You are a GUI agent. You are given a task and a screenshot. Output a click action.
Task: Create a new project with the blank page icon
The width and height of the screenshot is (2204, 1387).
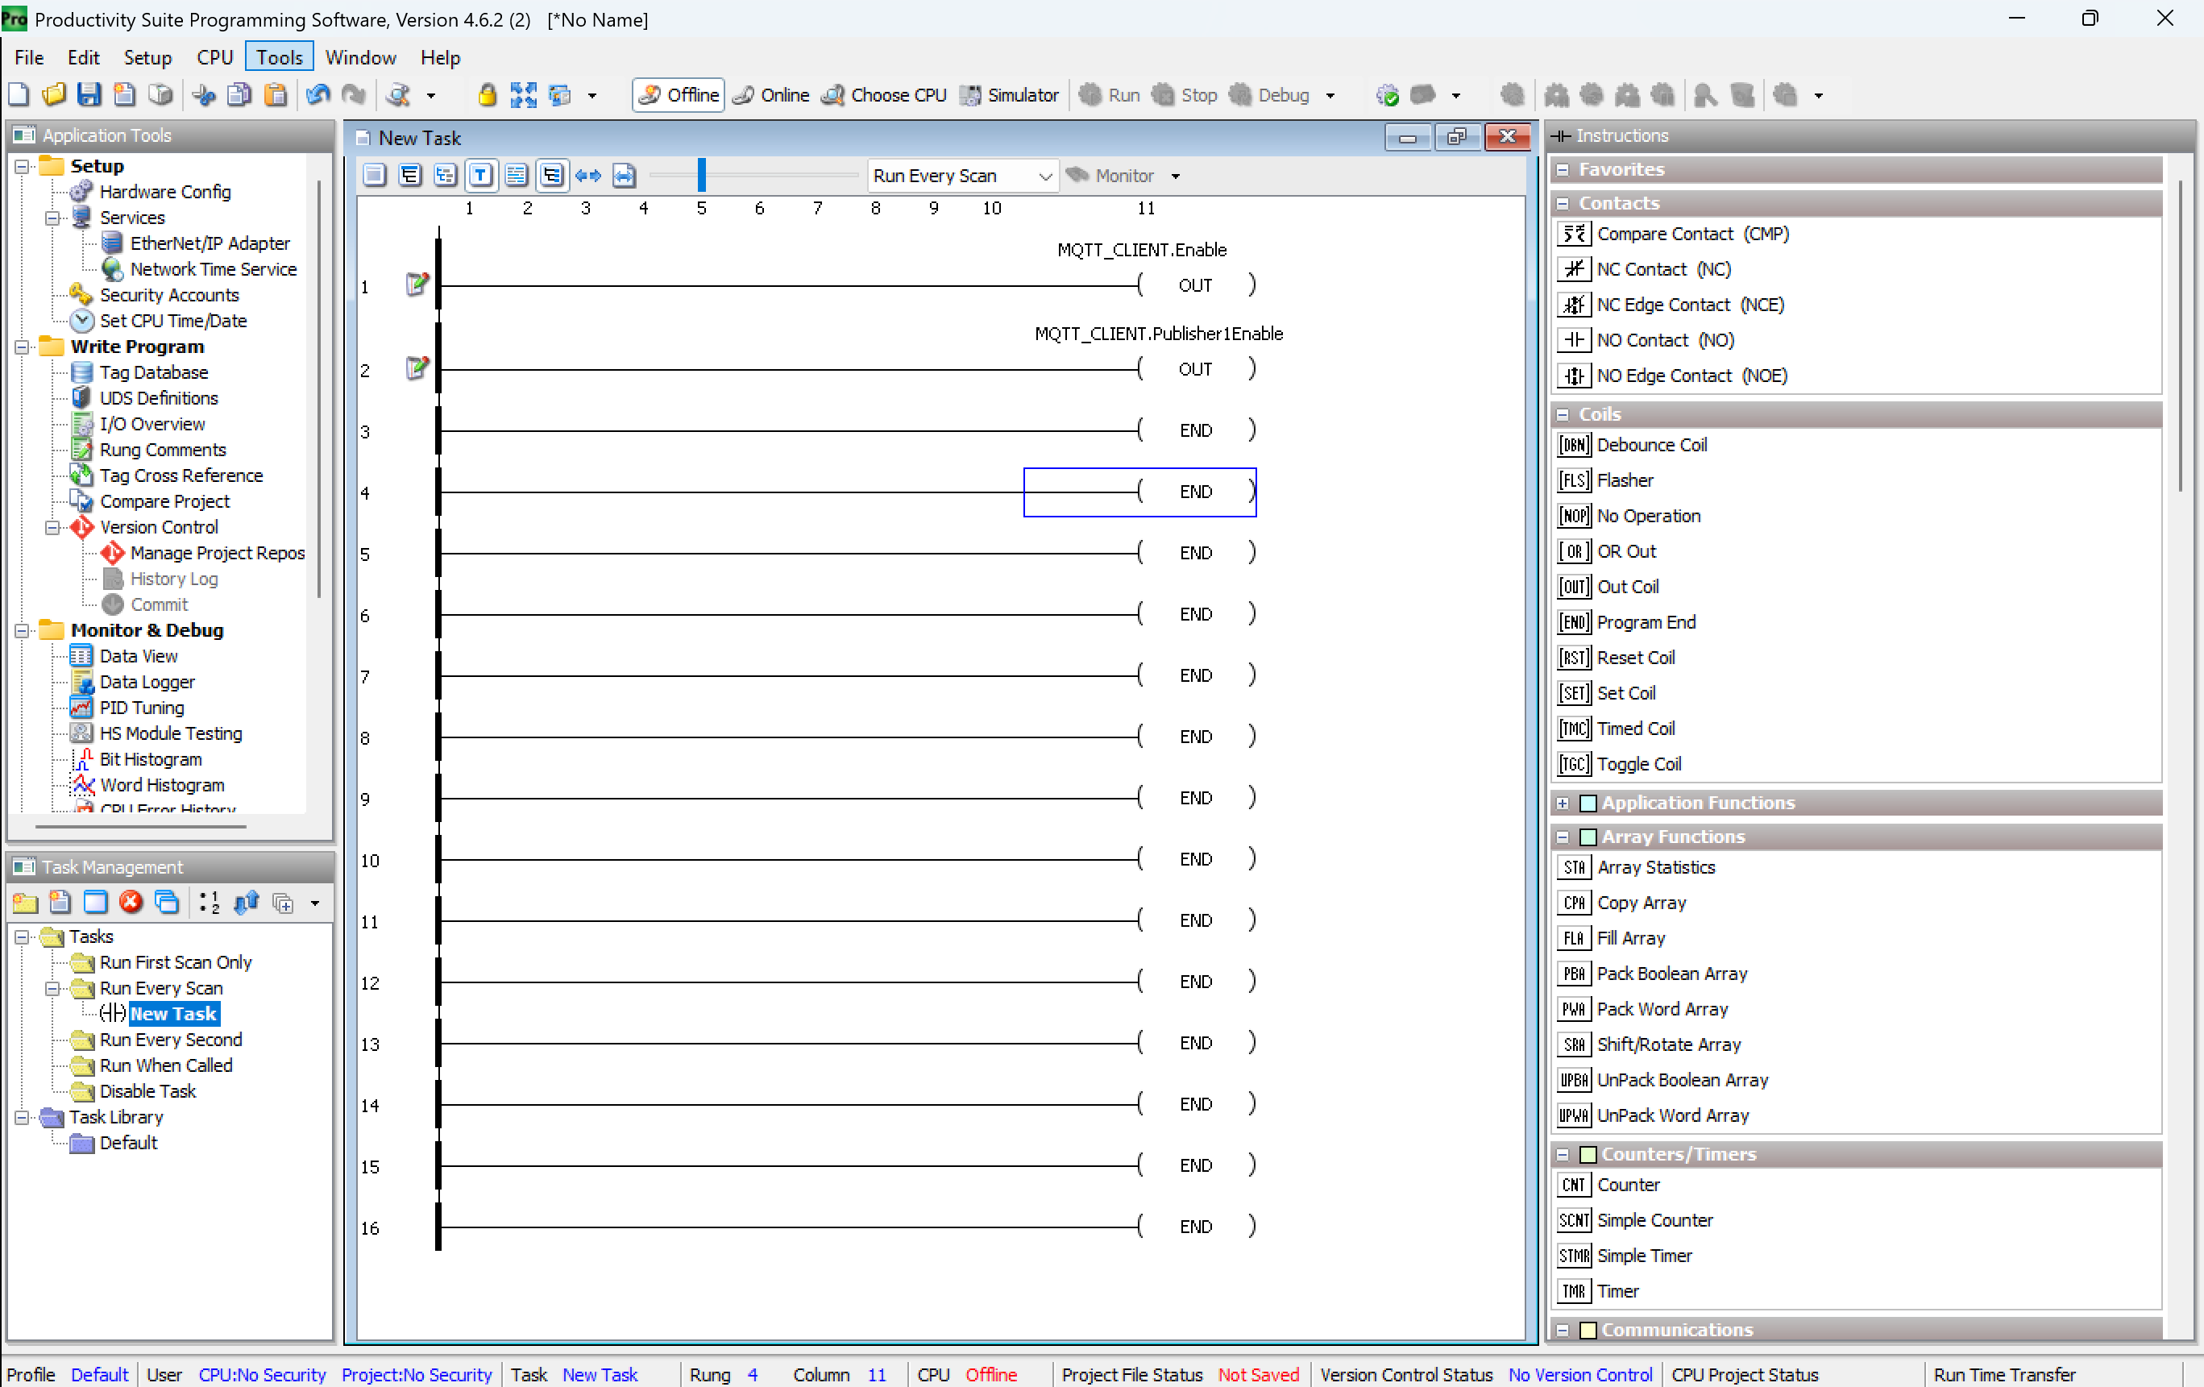pos(19,94)
